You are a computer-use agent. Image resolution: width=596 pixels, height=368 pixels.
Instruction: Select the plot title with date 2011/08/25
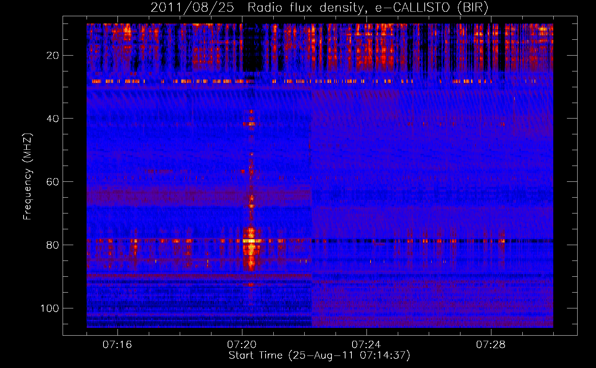319,8
